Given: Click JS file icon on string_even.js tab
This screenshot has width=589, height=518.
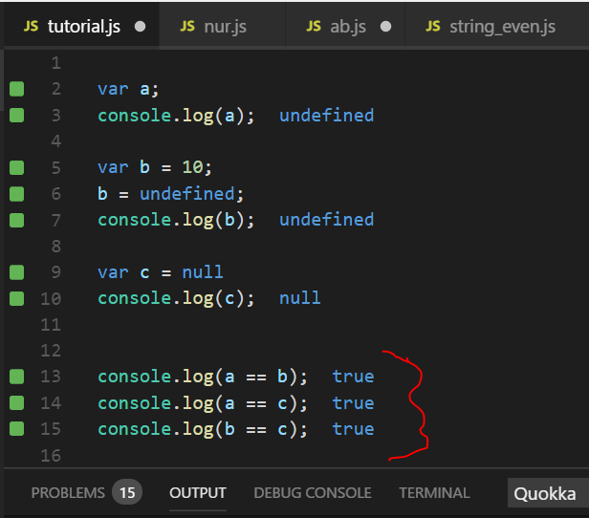Looking at the screenshot, I should (x=433, y=26).
